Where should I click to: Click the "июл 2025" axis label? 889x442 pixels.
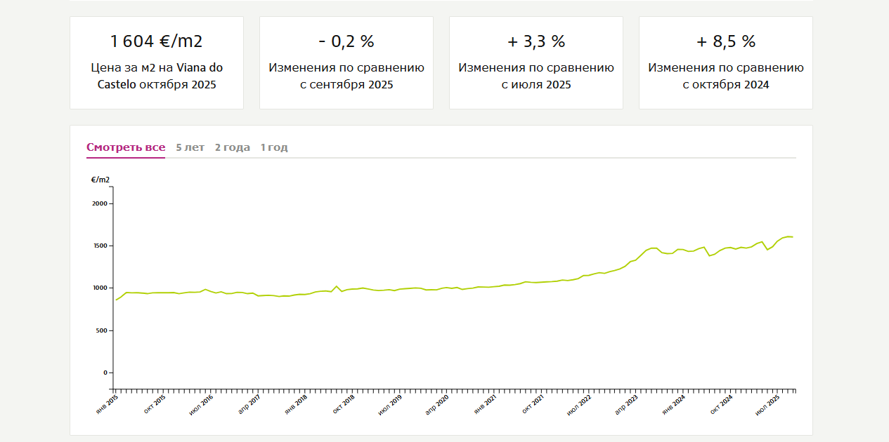click(x=768, y=404)
